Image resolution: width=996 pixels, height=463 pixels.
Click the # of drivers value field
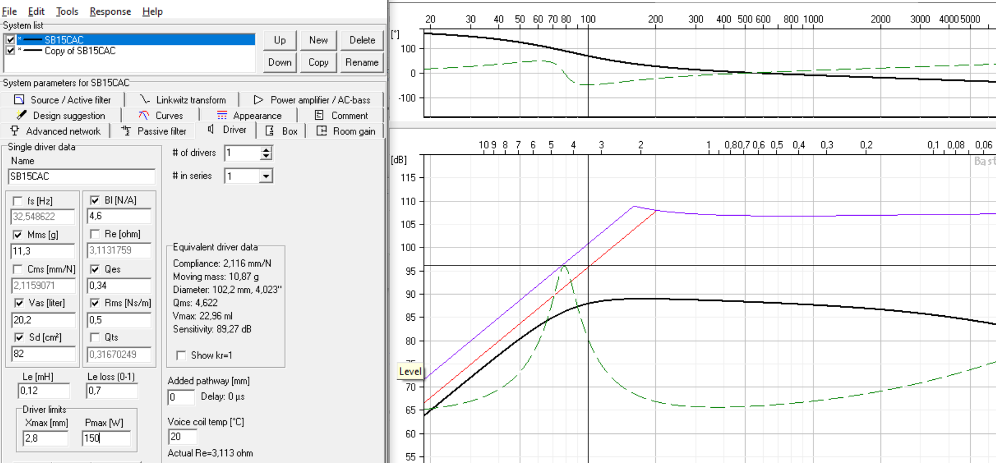tap(242, 153)
